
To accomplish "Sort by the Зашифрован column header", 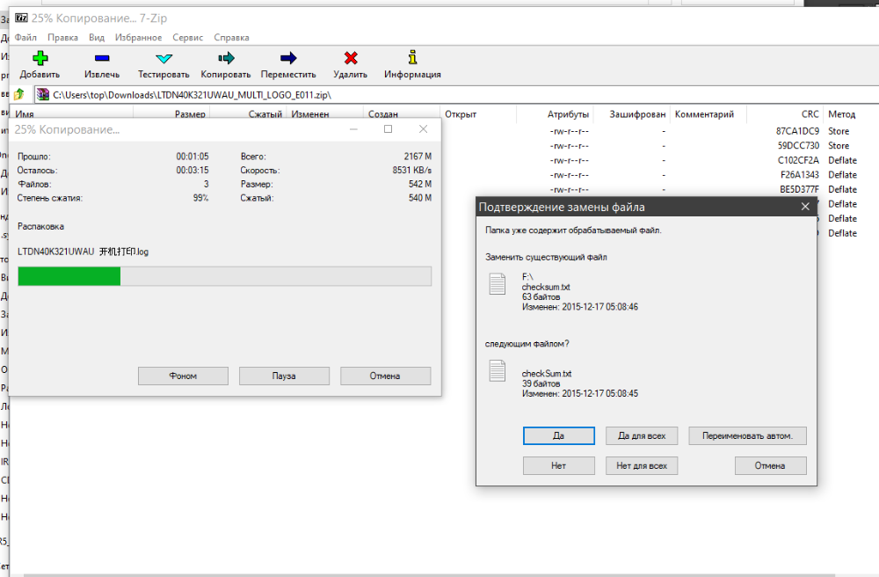I will point(637,114).
